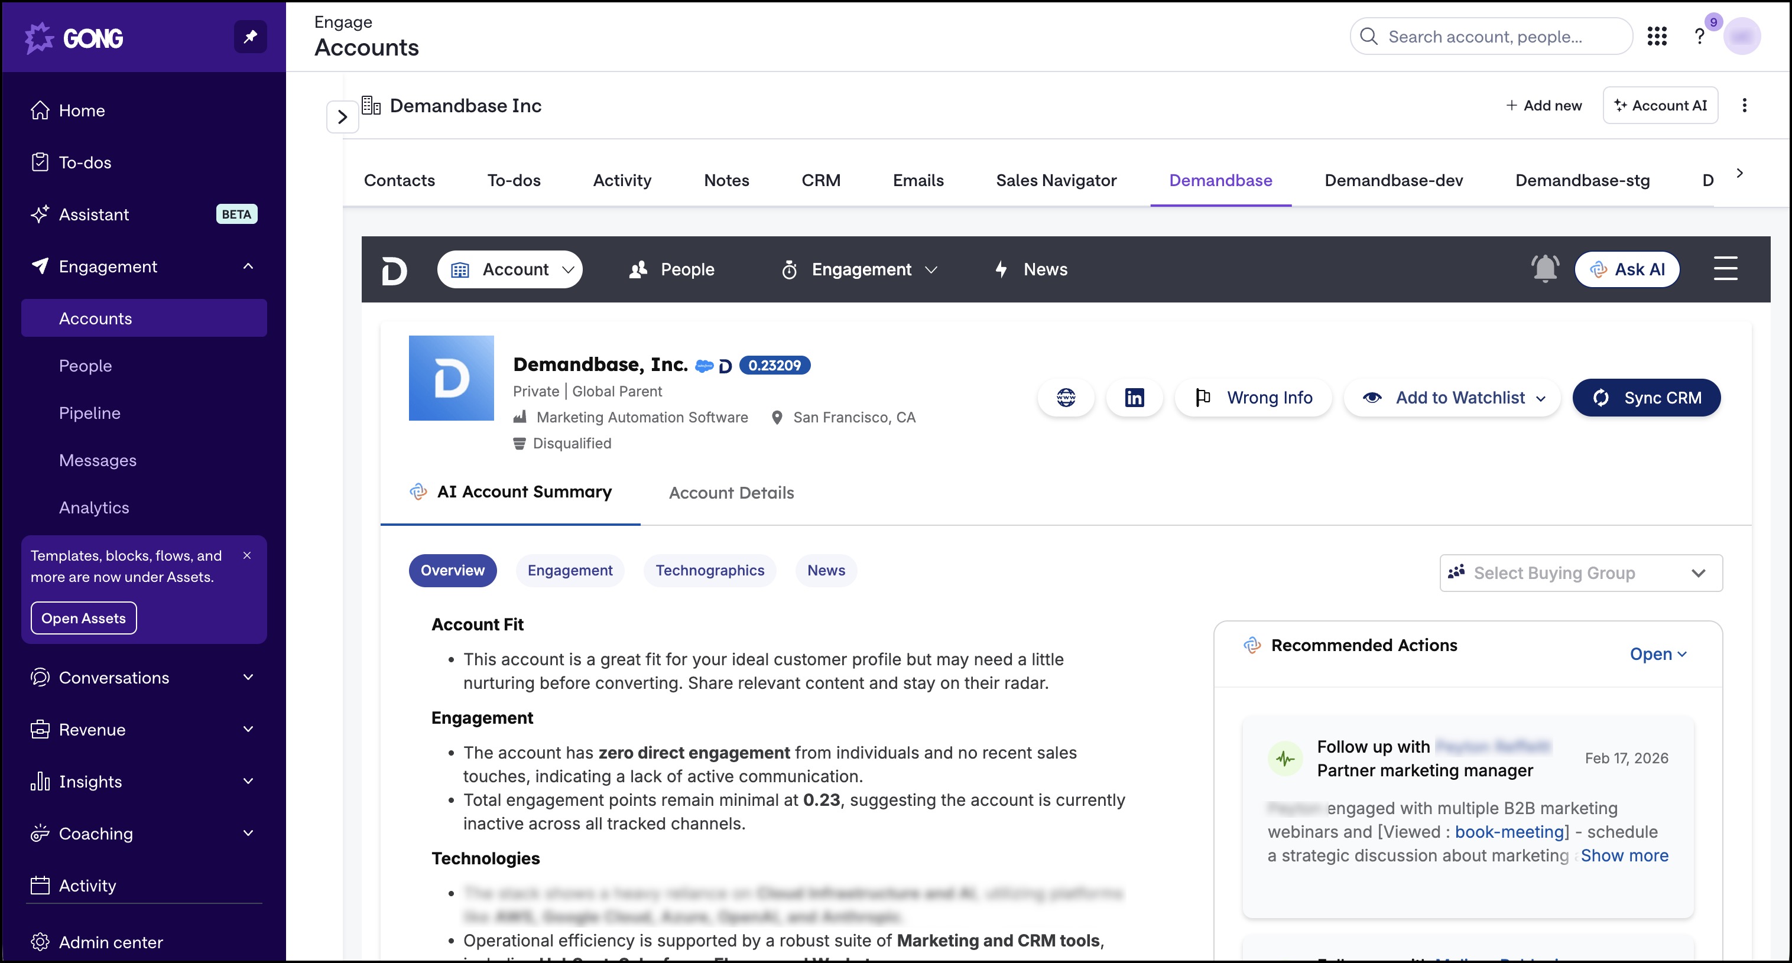The height and width of the screenshot is (963, 1792).
Task: Open Analytics in the sidebar
Action: pyautogui.click(x=94, y=507)
